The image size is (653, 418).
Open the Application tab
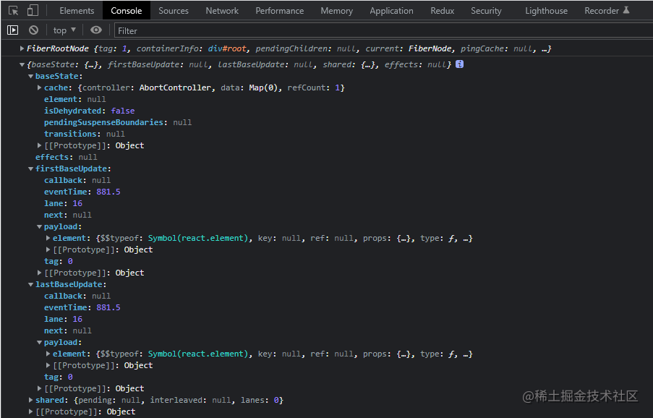(x=391, y=11)
